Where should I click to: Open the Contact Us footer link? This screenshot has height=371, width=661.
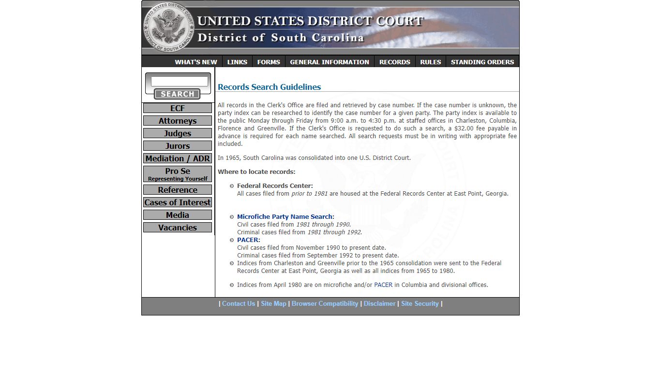tap(239, 303)
